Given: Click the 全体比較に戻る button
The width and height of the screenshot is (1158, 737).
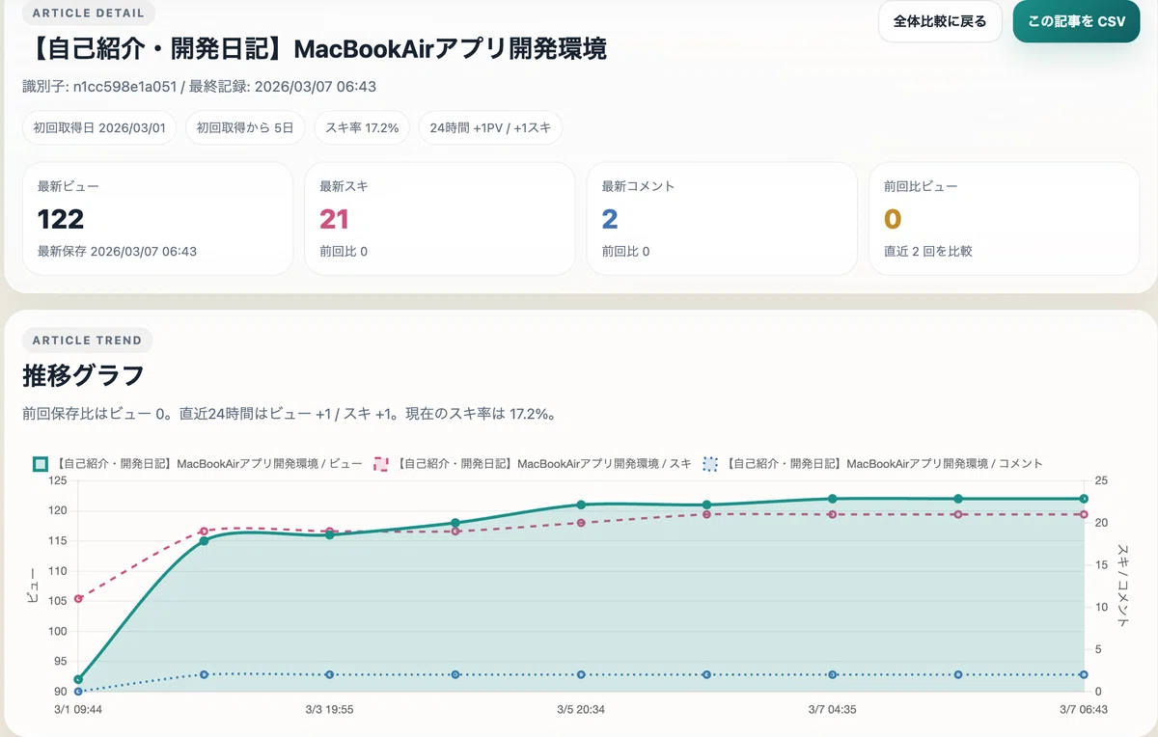Looking at the screenshot, I should coord(940,21).
